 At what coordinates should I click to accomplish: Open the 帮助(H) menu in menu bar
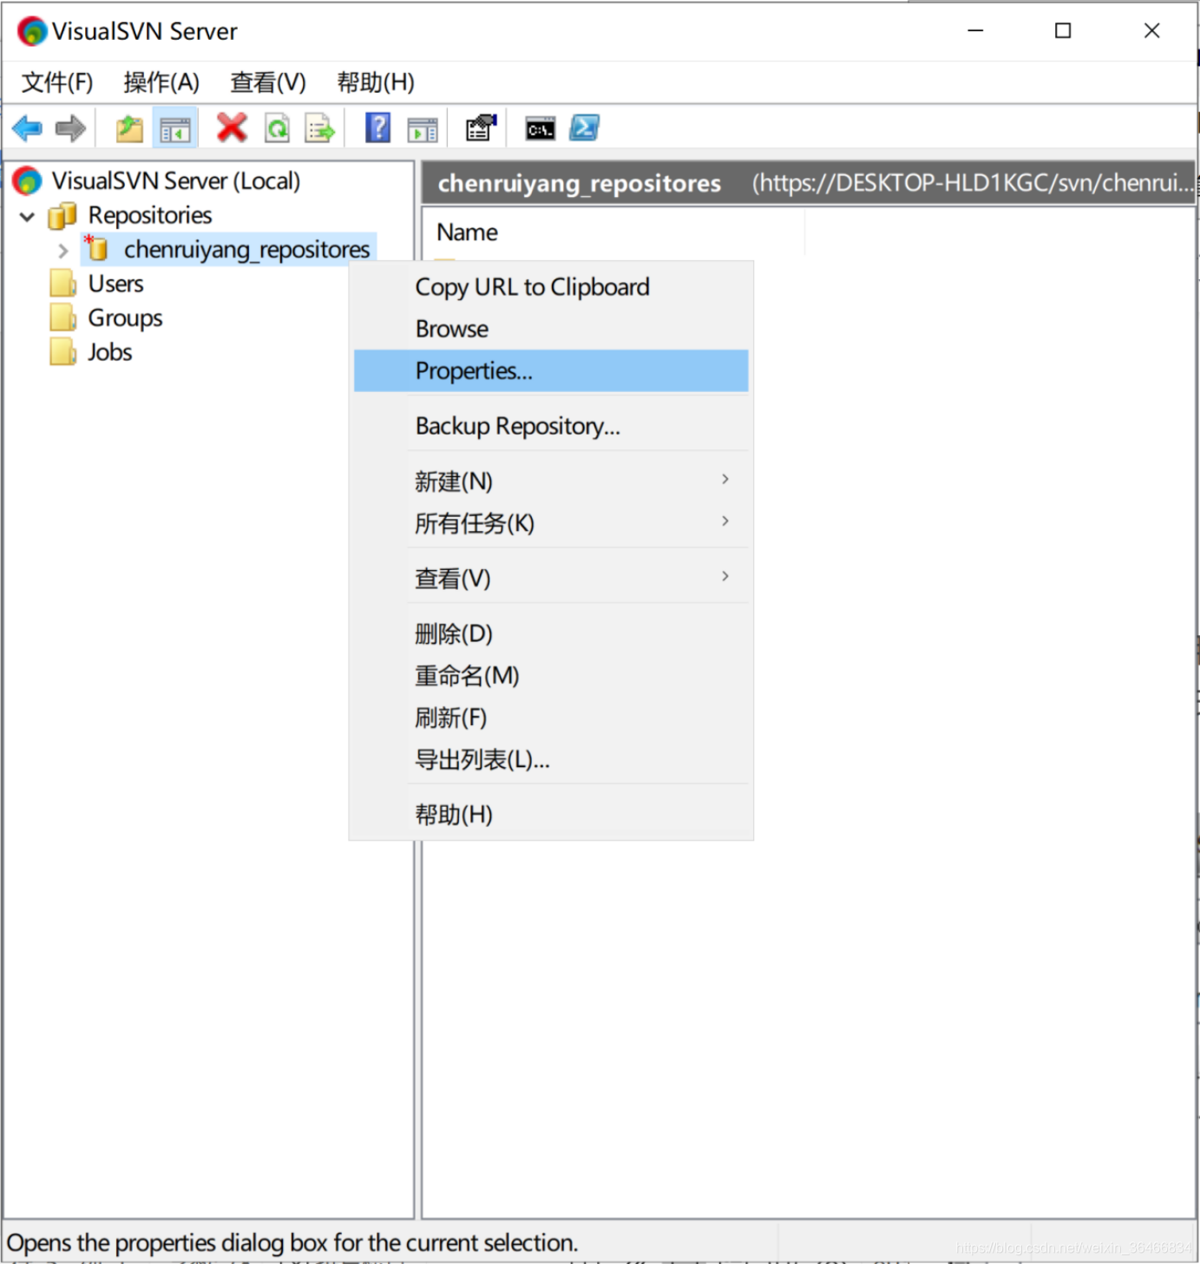click(x=376, y=82)
